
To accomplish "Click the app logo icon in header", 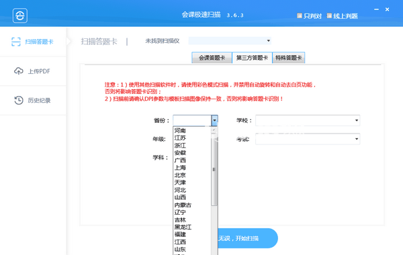I will coord(20,15).
